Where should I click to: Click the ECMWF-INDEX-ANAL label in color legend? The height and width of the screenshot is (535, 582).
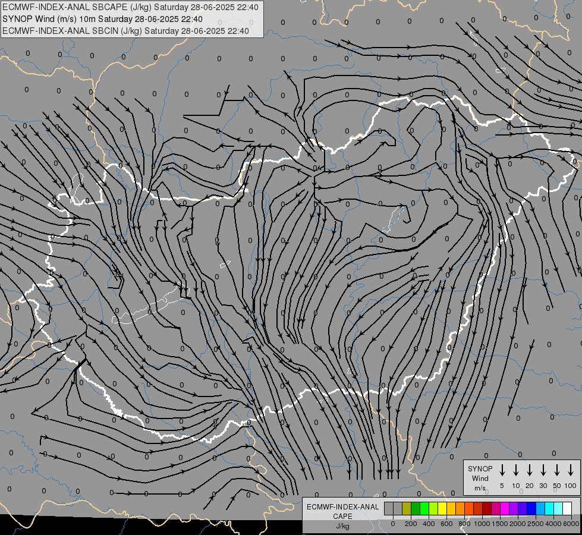[x=342, y=507]
